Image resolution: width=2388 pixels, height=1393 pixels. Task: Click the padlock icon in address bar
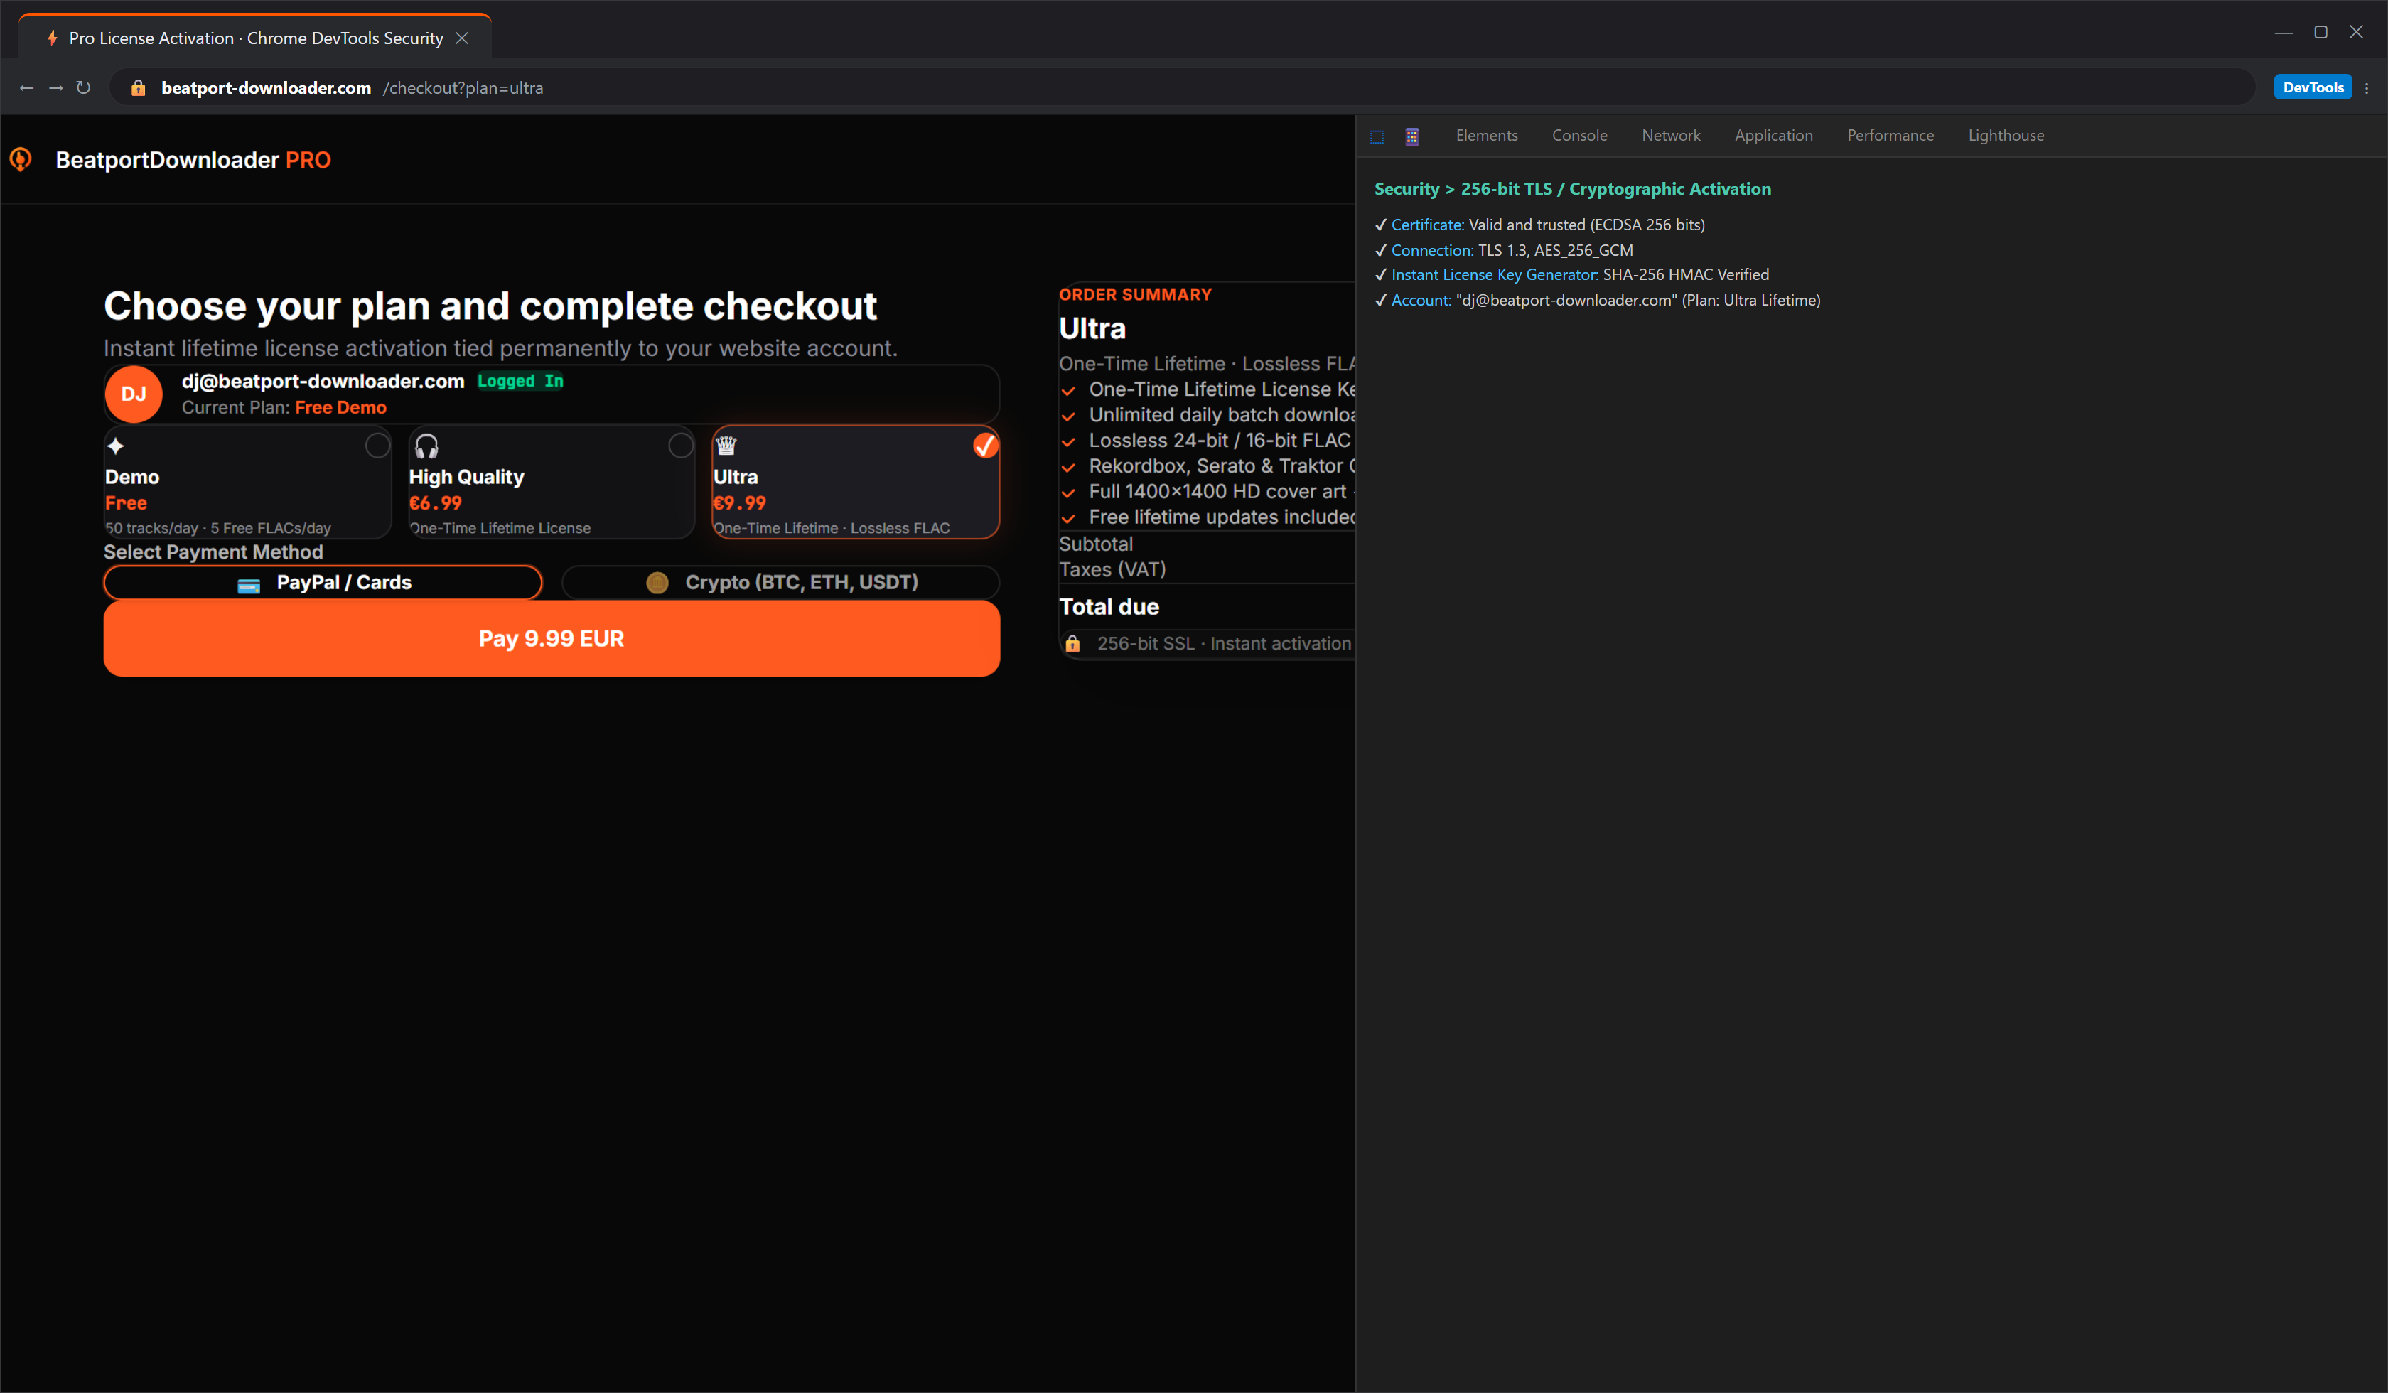[139, 88]
